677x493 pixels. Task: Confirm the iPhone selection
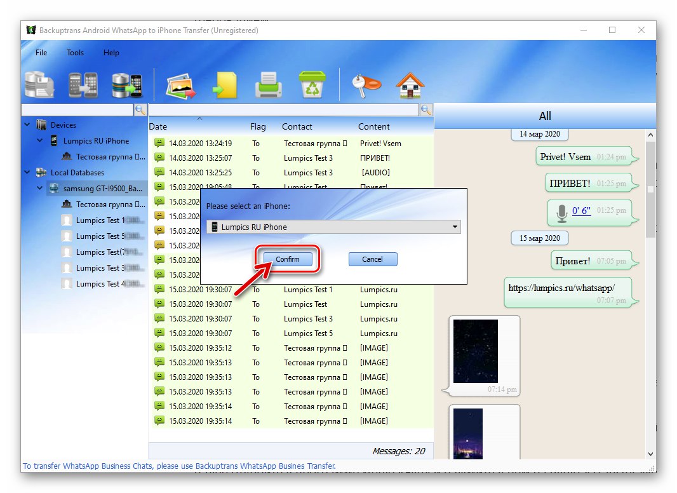288,259
